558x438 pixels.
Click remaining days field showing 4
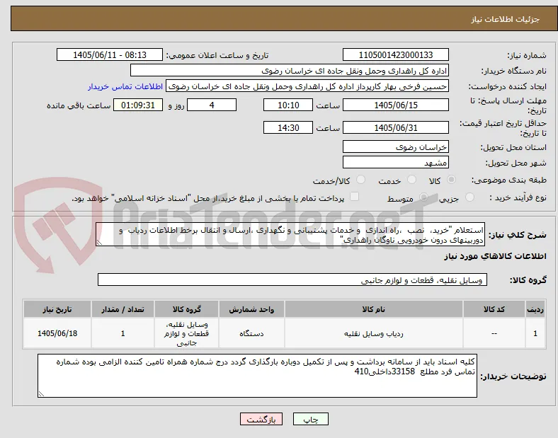pyautogui.click(x=212, y=105)
